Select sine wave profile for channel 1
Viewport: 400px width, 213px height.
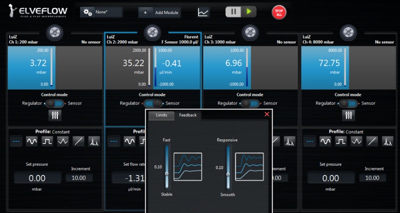[32, 141]
